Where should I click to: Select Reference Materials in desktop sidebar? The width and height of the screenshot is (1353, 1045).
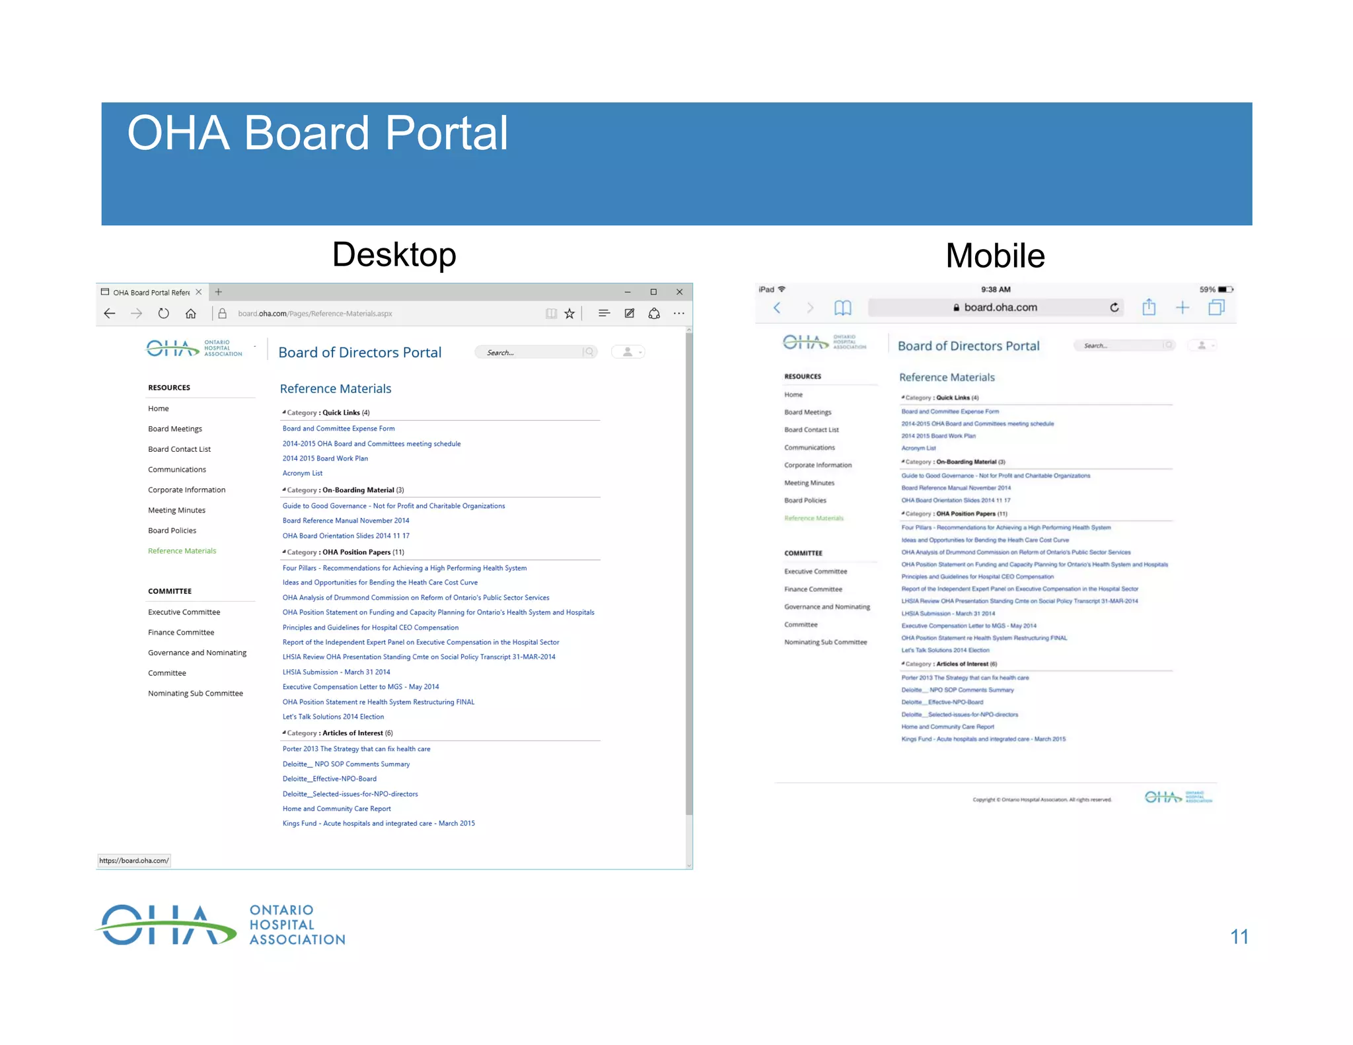click(x=182, y=551)
